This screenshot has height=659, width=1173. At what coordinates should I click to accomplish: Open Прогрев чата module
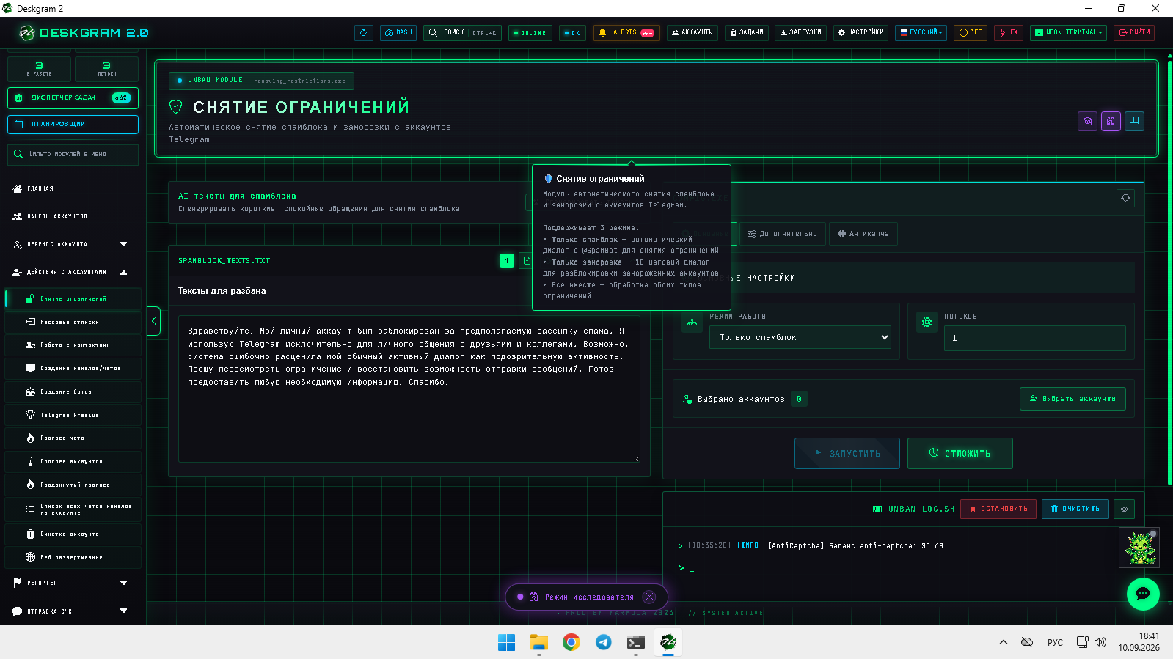pyautogui.click(x=73, y=438)
